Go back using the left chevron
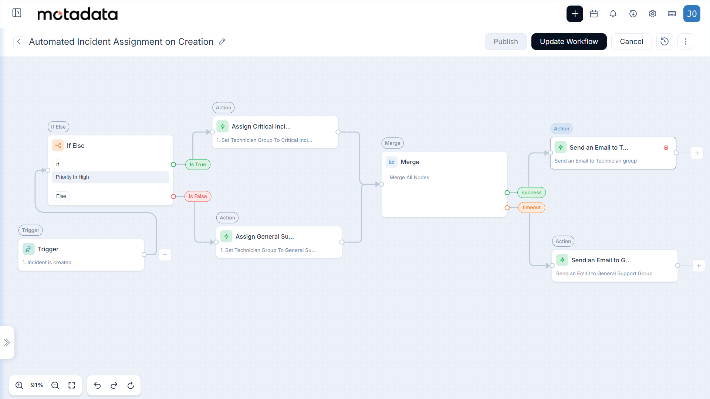 click(x=19, y=41)
